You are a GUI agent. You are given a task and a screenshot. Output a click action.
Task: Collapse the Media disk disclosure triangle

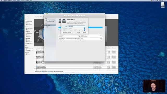tap(45, 25)
